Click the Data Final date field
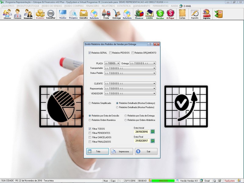The image size is (244, 183). [142, 141]
